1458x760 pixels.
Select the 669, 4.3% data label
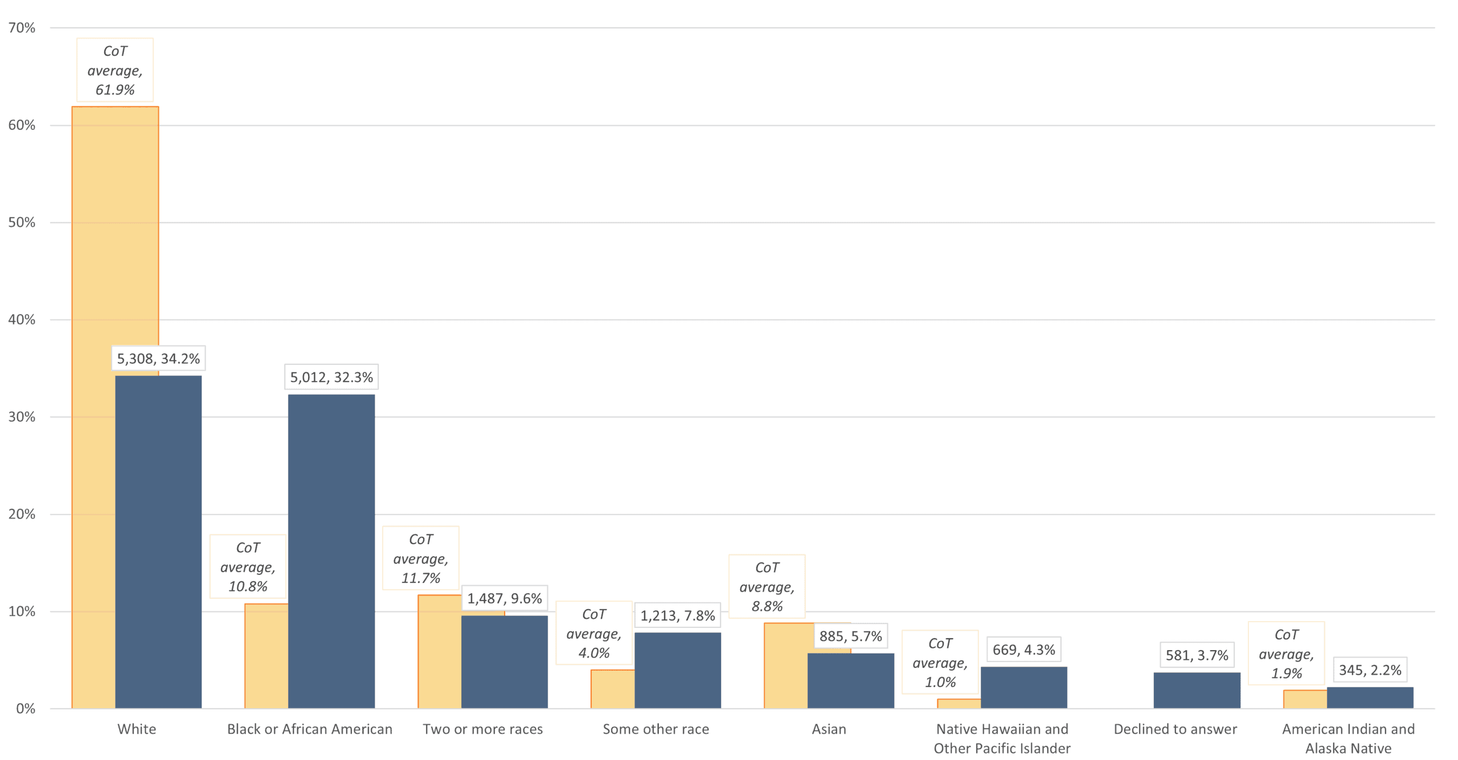1024,650
